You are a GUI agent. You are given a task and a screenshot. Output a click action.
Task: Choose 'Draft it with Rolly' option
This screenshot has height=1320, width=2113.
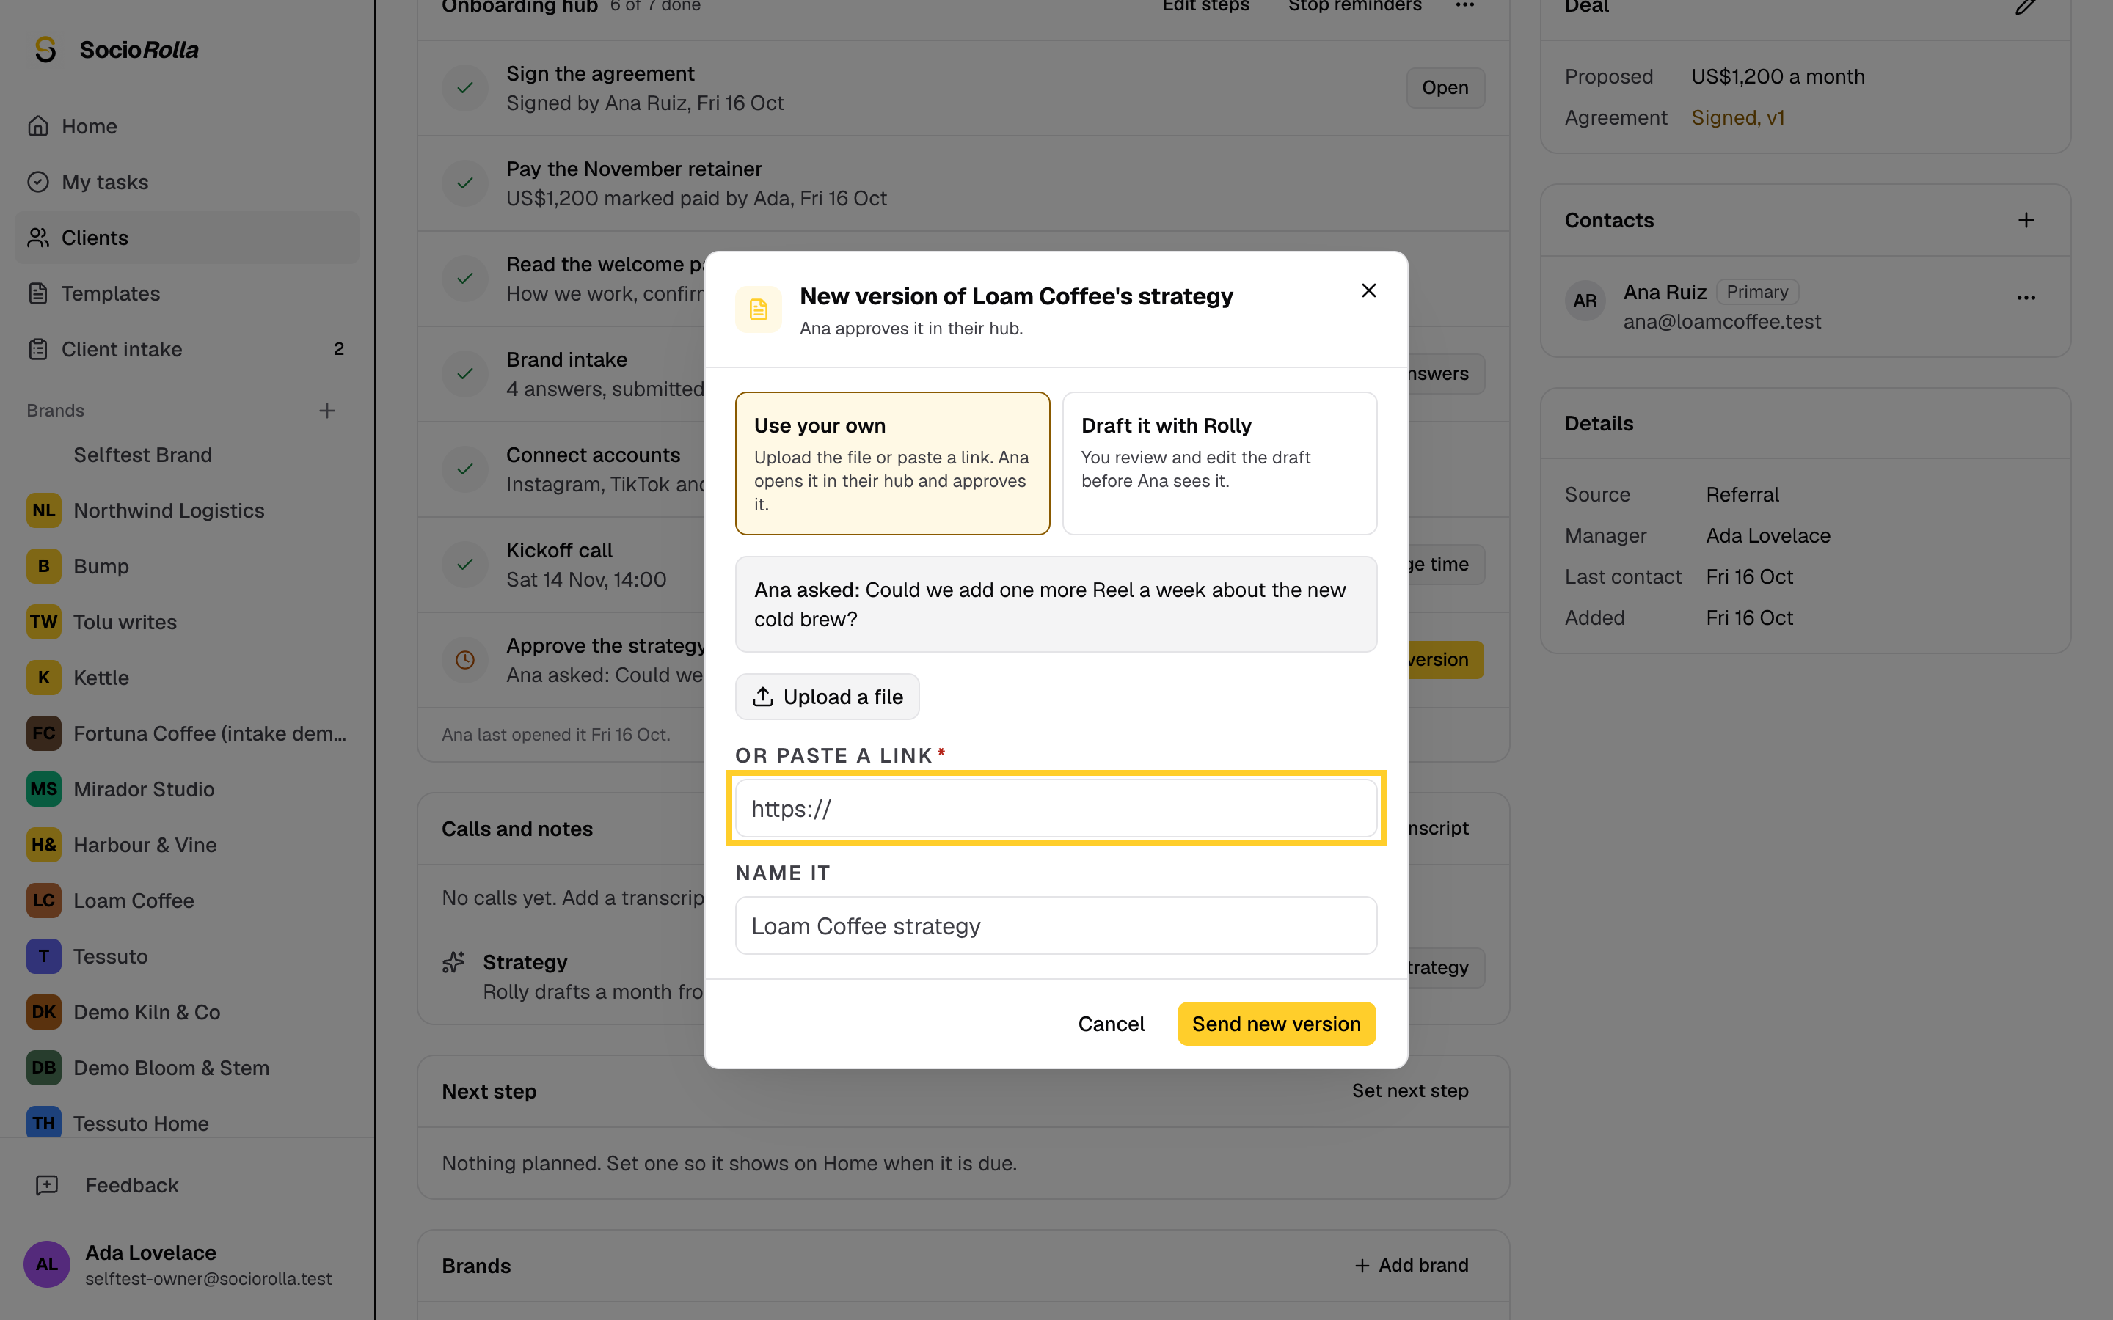[1220, 463]
